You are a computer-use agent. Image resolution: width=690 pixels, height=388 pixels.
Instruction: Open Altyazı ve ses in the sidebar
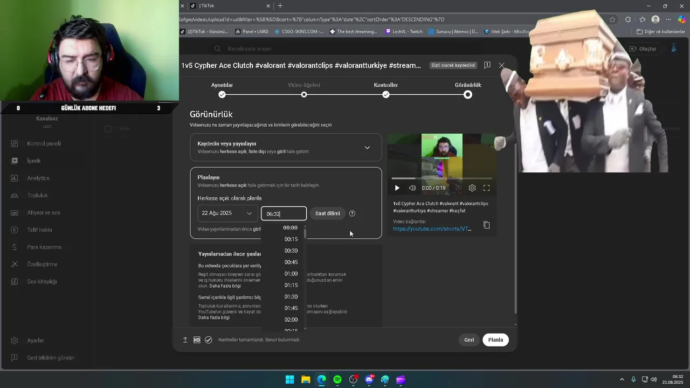click(43, 213)
